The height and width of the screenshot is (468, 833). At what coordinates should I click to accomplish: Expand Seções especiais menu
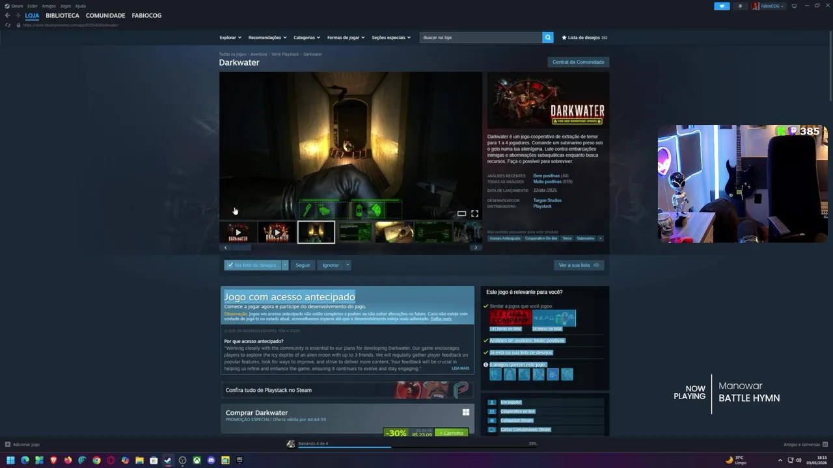point(390,38)
